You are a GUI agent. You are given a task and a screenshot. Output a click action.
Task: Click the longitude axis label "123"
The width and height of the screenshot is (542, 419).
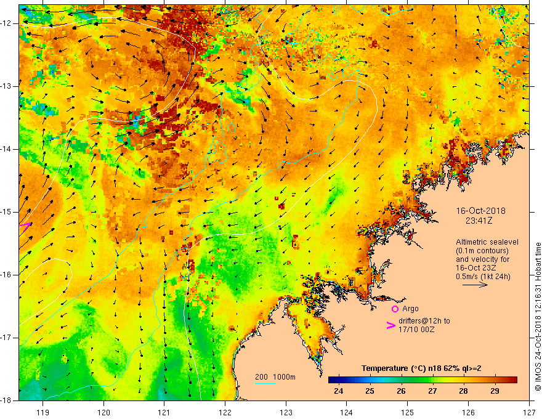286,412
